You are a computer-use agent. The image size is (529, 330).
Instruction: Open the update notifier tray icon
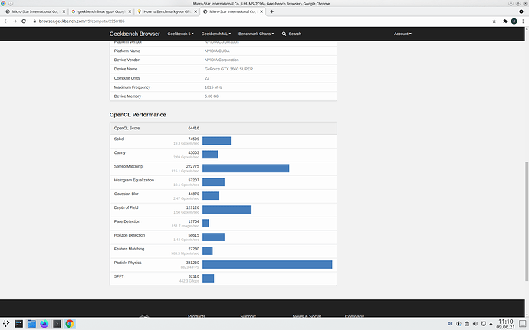[x=458, y=324]
